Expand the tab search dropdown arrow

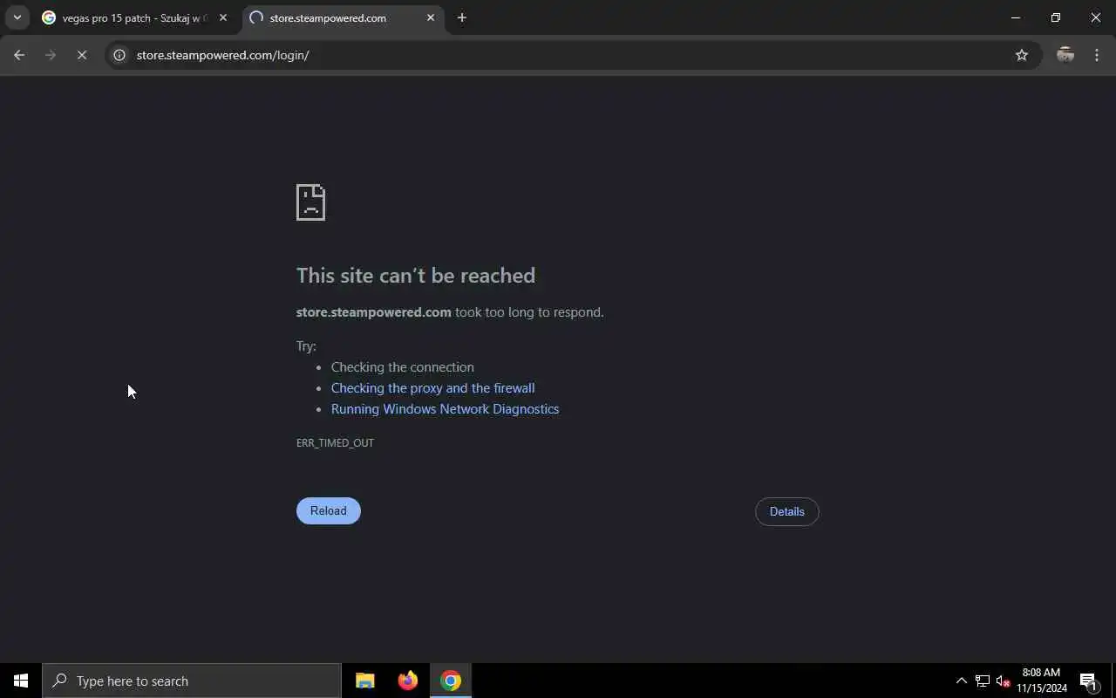pyautogui.click(x=17, y=17)
